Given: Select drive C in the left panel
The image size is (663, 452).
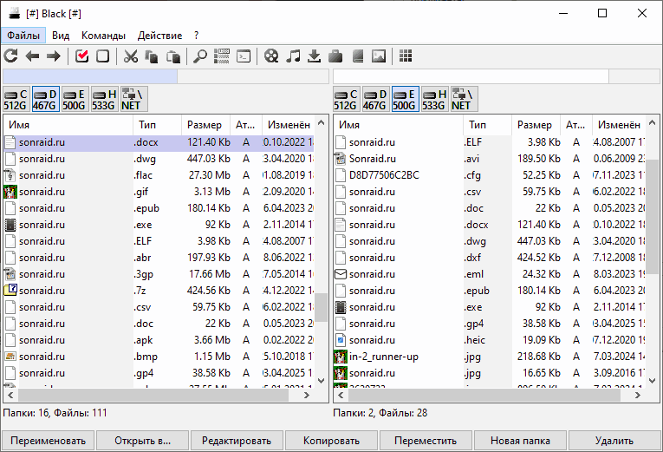Looking at the screenshot, I should (x=16, y=100).
